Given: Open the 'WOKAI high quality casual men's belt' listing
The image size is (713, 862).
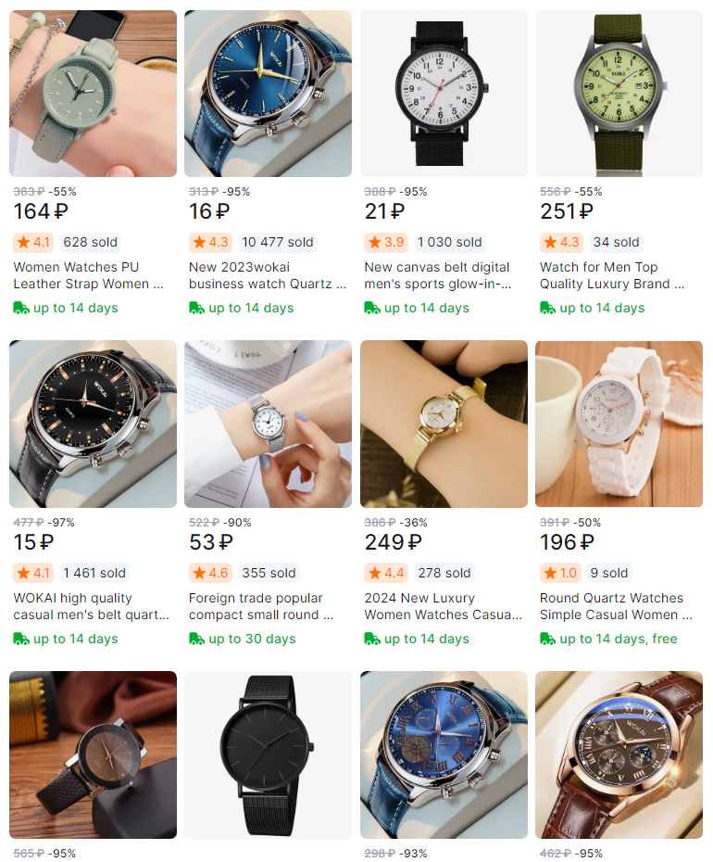Looking at the screenshot, I should 91,606.
